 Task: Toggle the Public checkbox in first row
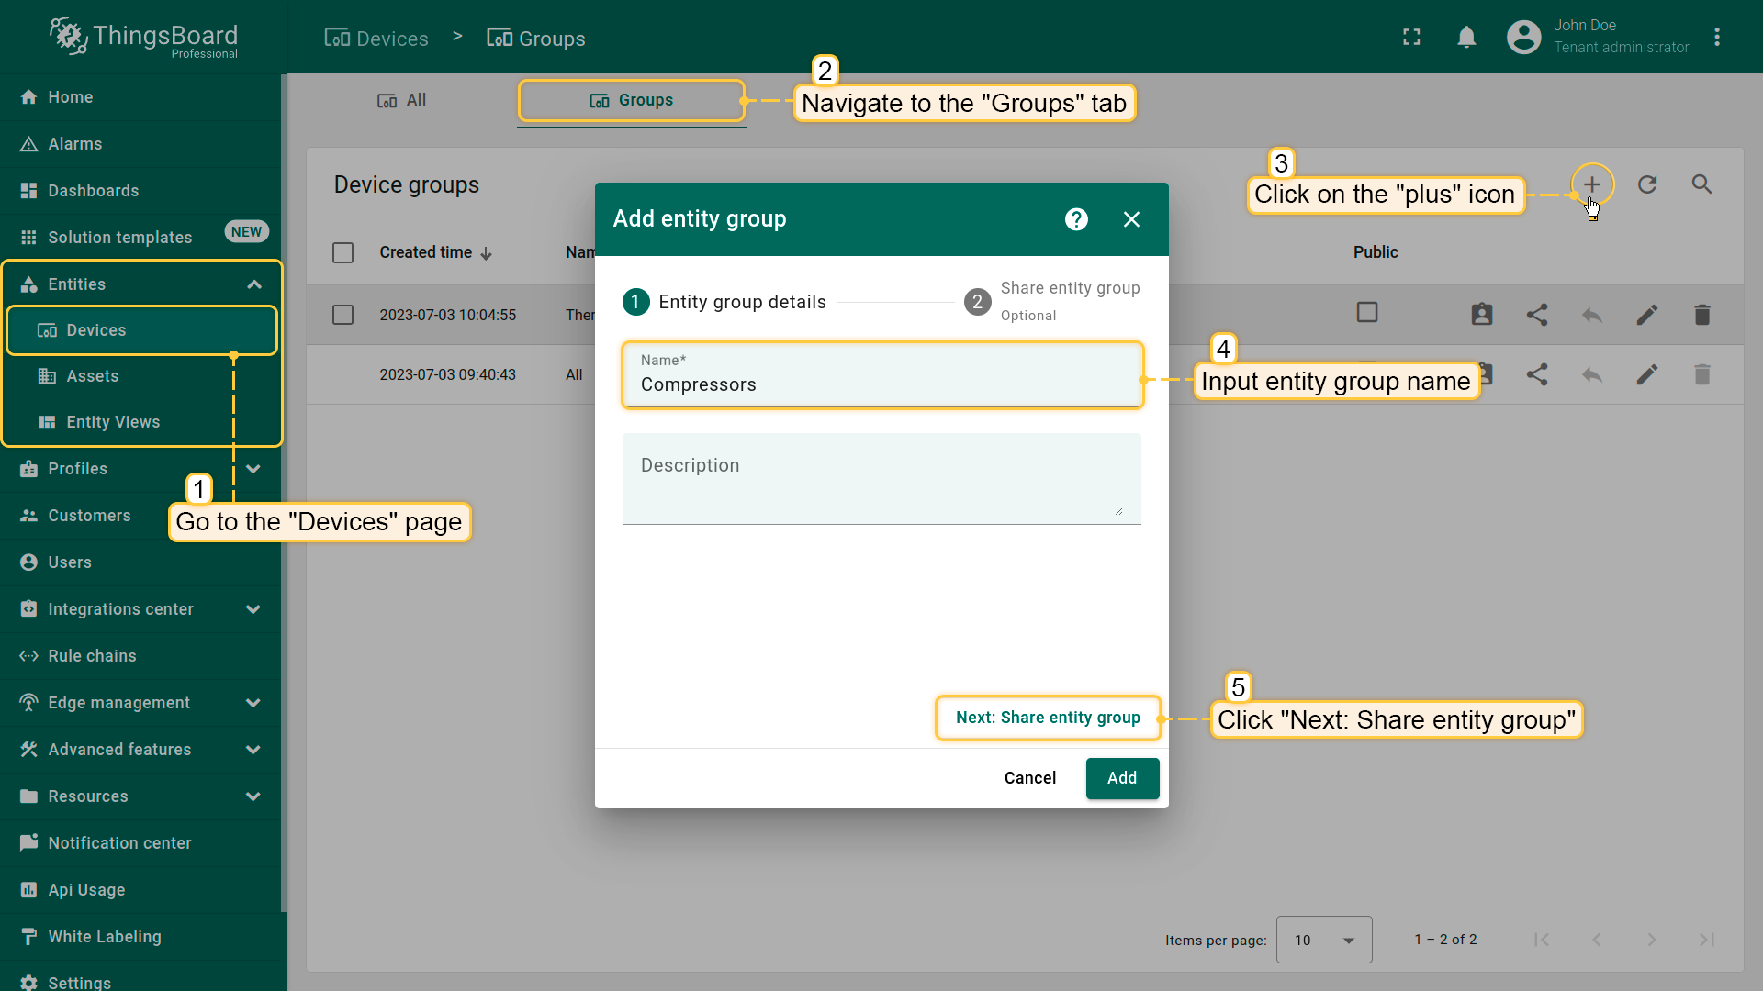click(1367, 312)
